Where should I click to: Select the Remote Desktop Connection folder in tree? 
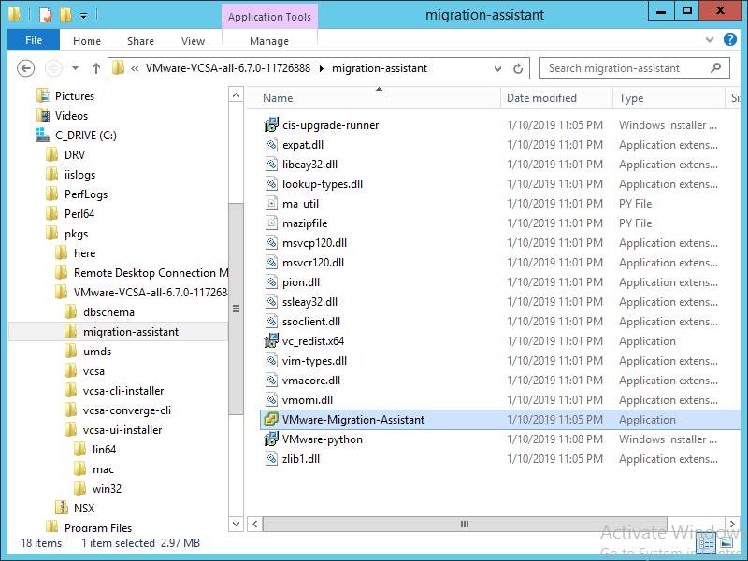(x=151, y=272)
